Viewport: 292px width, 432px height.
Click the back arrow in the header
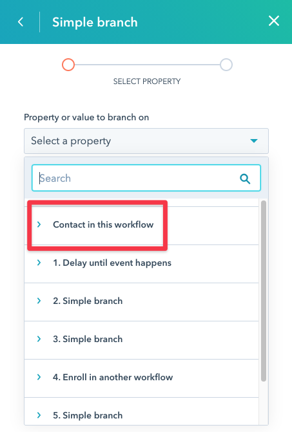(21, 22)
